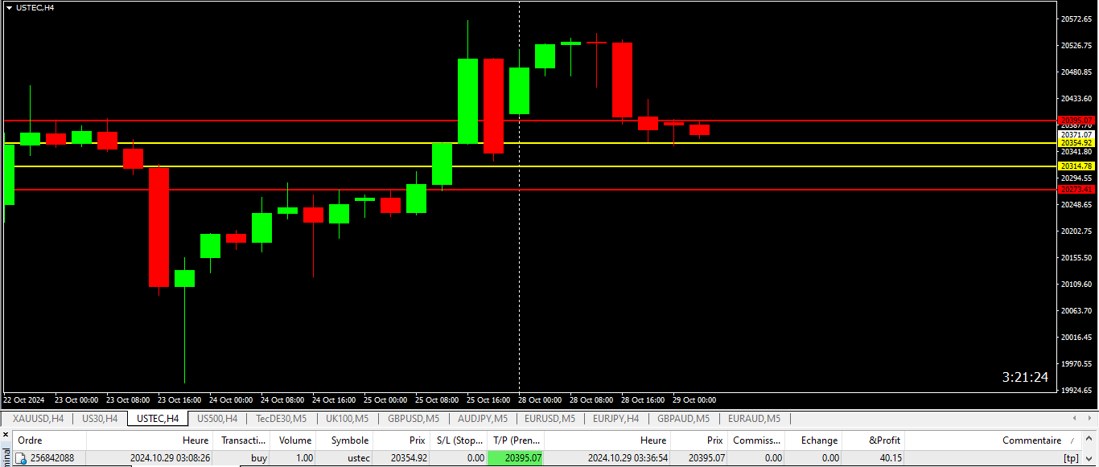Sort by the T/P column header
This screenshot has height=467, width=1099.
pyautogui.click(x=516, y=440)
